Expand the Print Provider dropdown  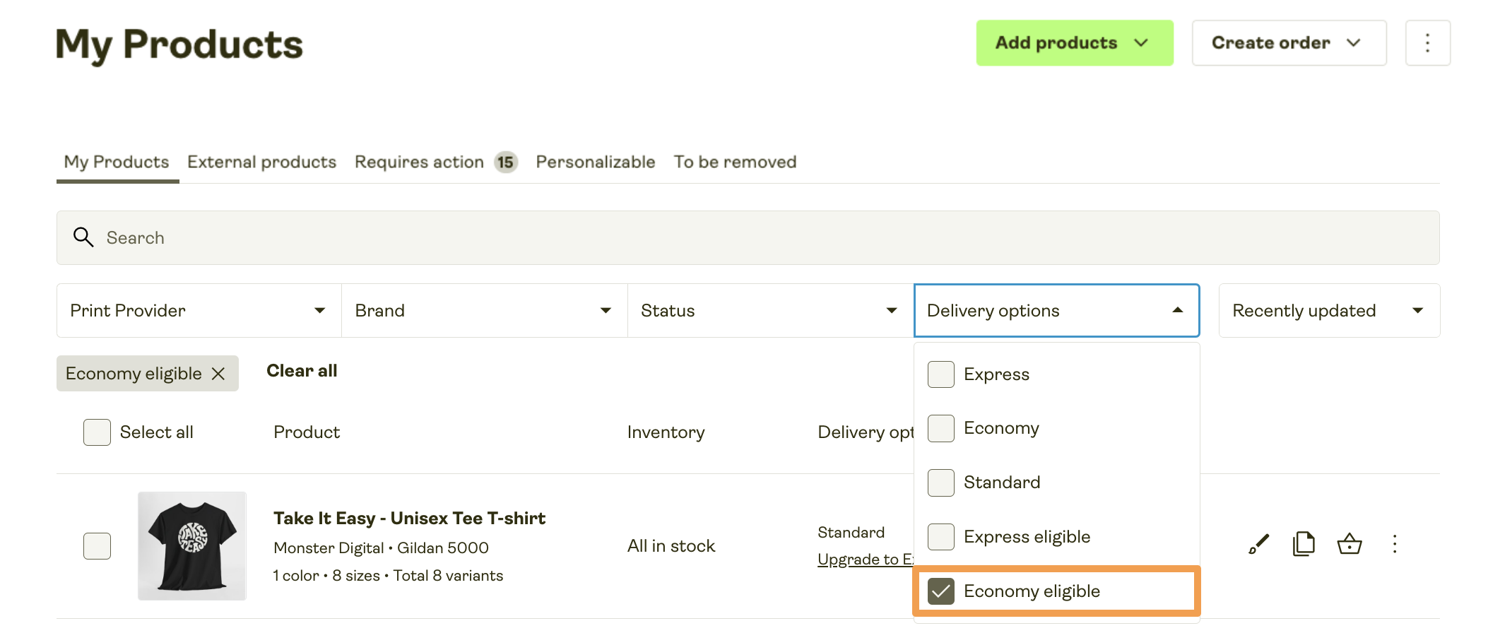[x=199, y=311]
